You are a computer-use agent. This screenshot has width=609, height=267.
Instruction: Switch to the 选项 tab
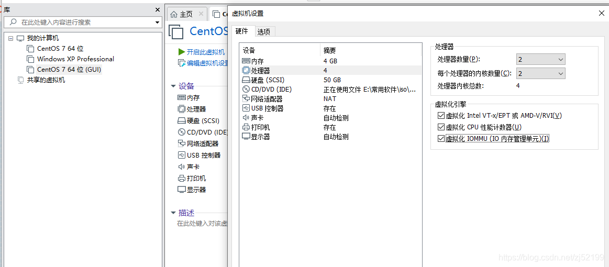[264, 32]
